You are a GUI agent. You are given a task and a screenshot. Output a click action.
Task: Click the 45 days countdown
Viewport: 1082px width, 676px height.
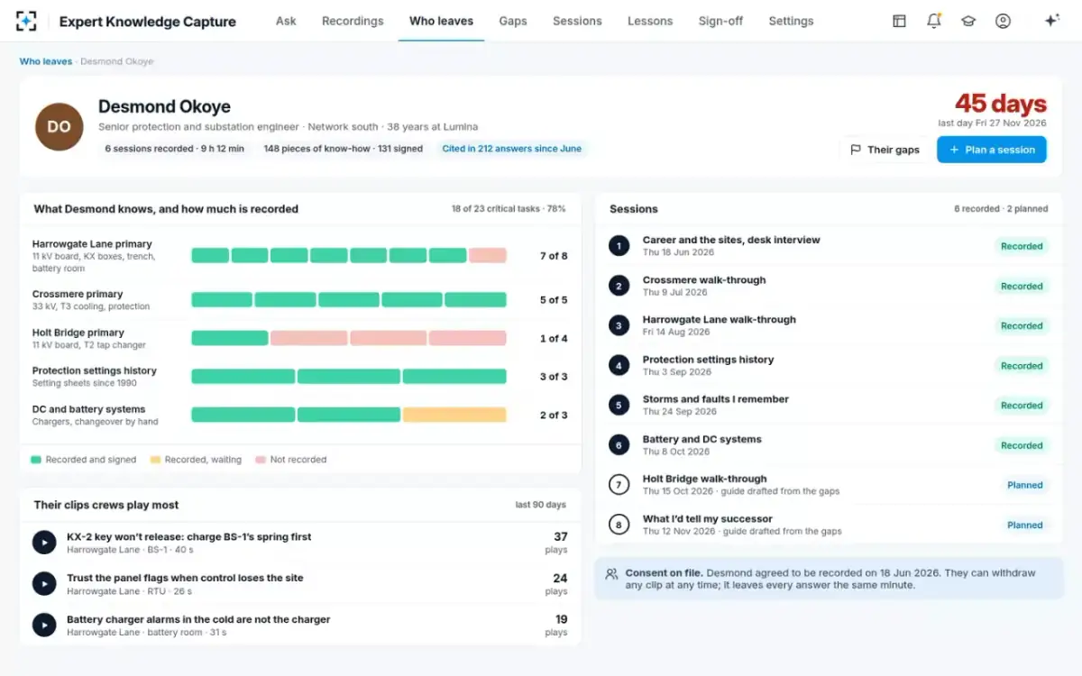(1001, 104)
